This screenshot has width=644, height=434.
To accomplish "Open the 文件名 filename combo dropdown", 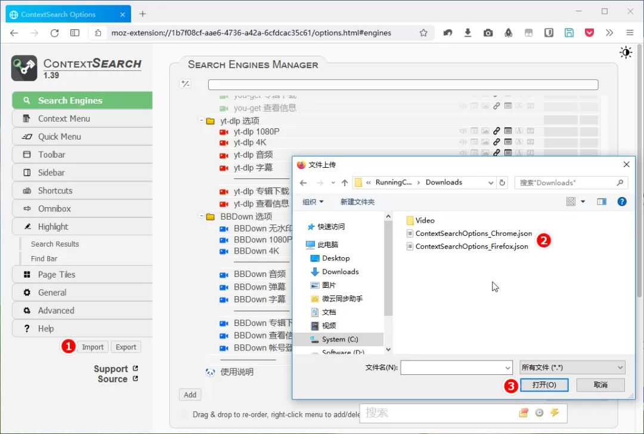I will click(x=507, y=367).
